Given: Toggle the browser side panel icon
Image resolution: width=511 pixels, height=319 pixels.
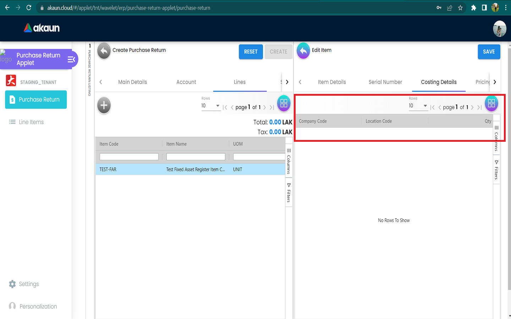Looking at the screenshot, I should tap(484, 8).
